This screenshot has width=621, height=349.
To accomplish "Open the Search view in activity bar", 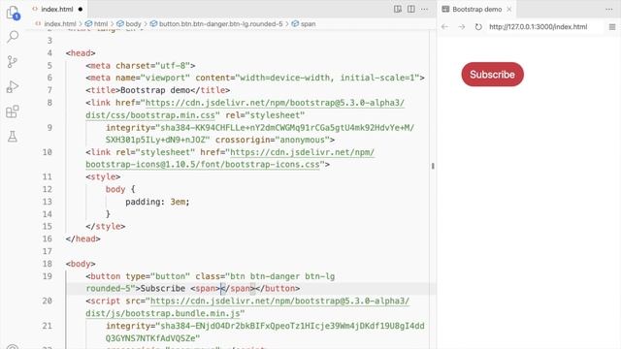I will (13, 37).
